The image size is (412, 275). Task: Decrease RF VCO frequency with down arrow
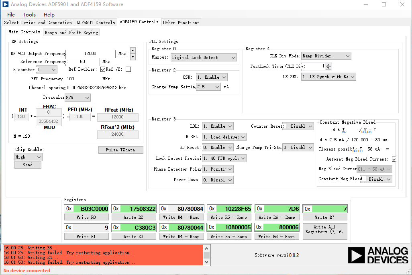(133, 57)
